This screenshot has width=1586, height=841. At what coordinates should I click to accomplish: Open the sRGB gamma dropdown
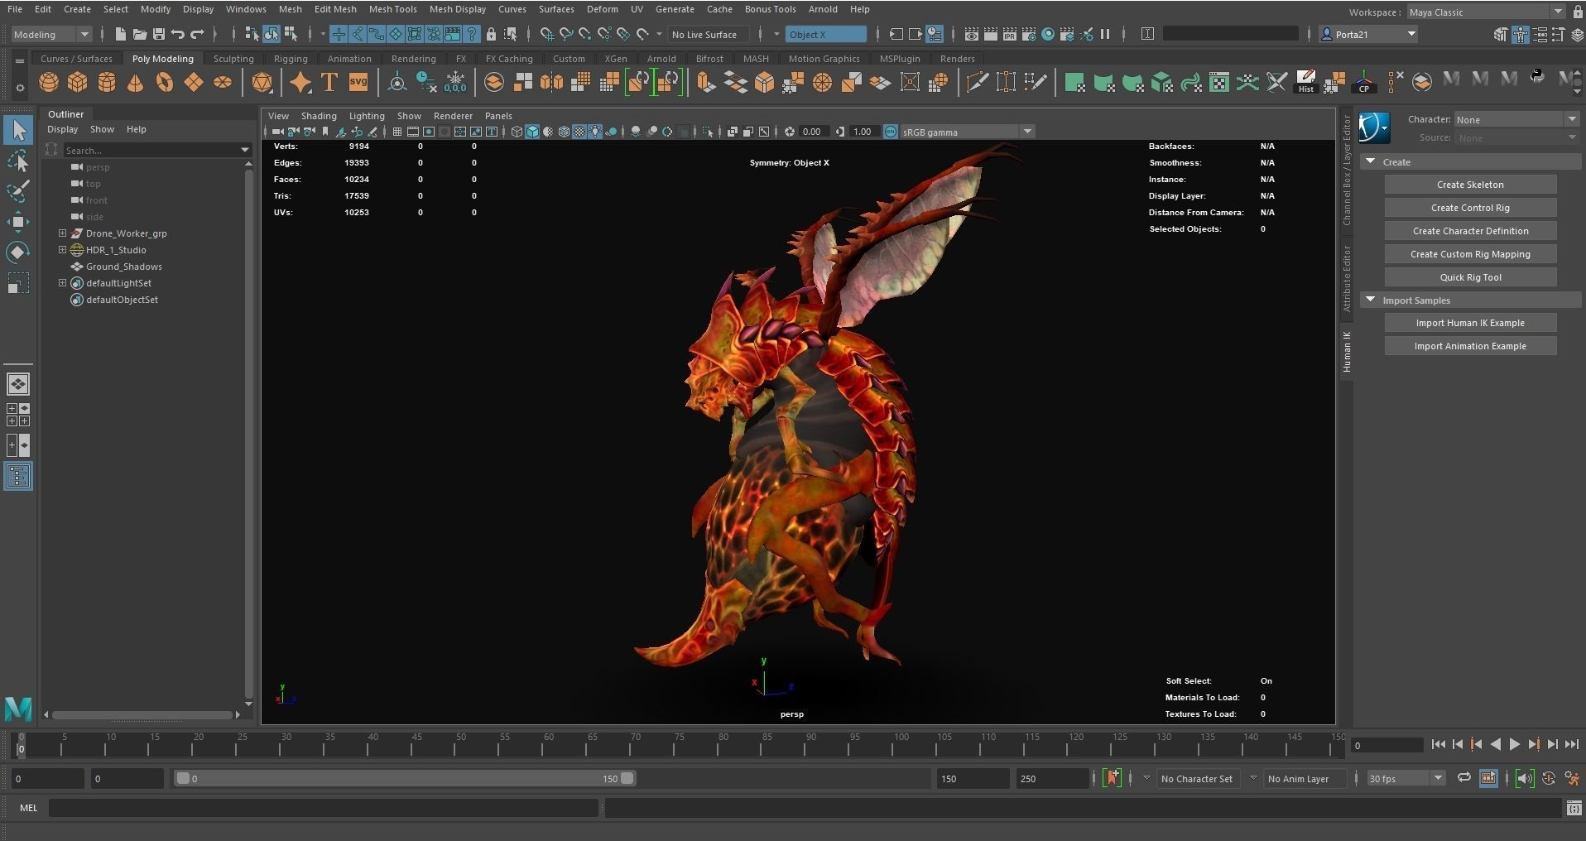1026,131
